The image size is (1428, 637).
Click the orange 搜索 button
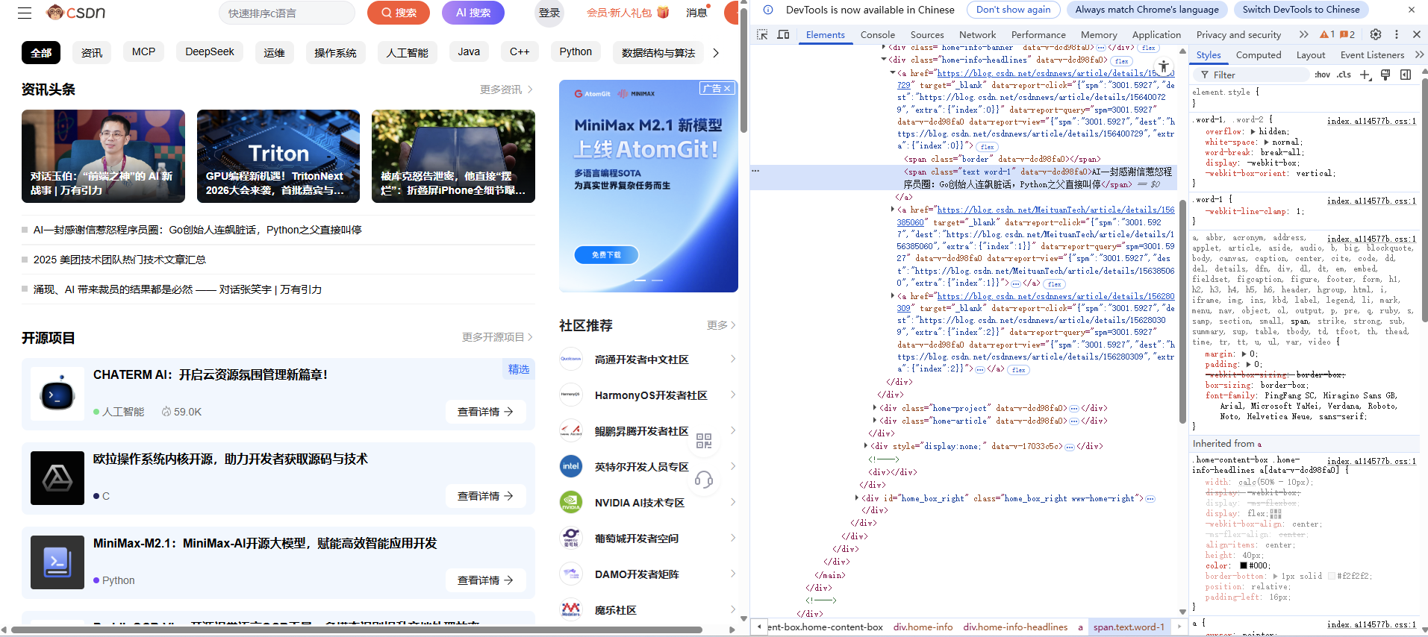pos(399,13)
